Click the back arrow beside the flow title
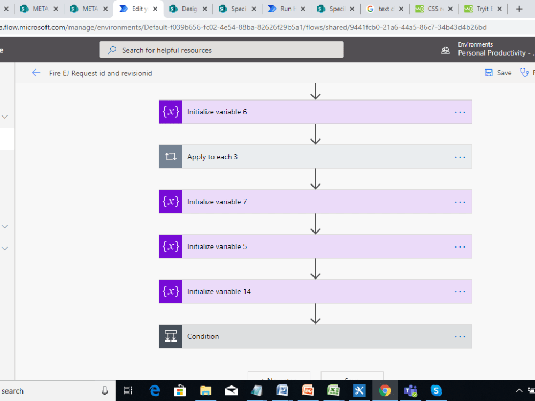Viewport: 535px width, 401px height. pos(36,73)
